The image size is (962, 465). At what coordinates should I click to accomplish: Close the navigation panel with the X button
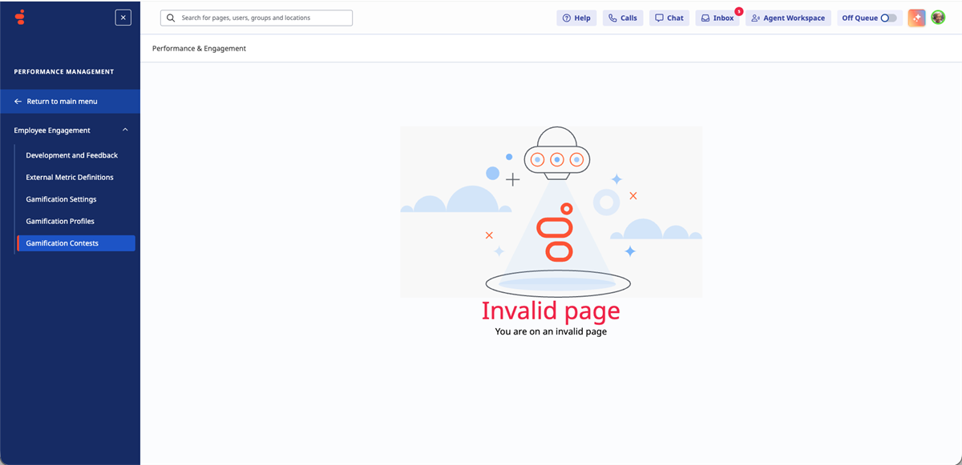(123, 17)
